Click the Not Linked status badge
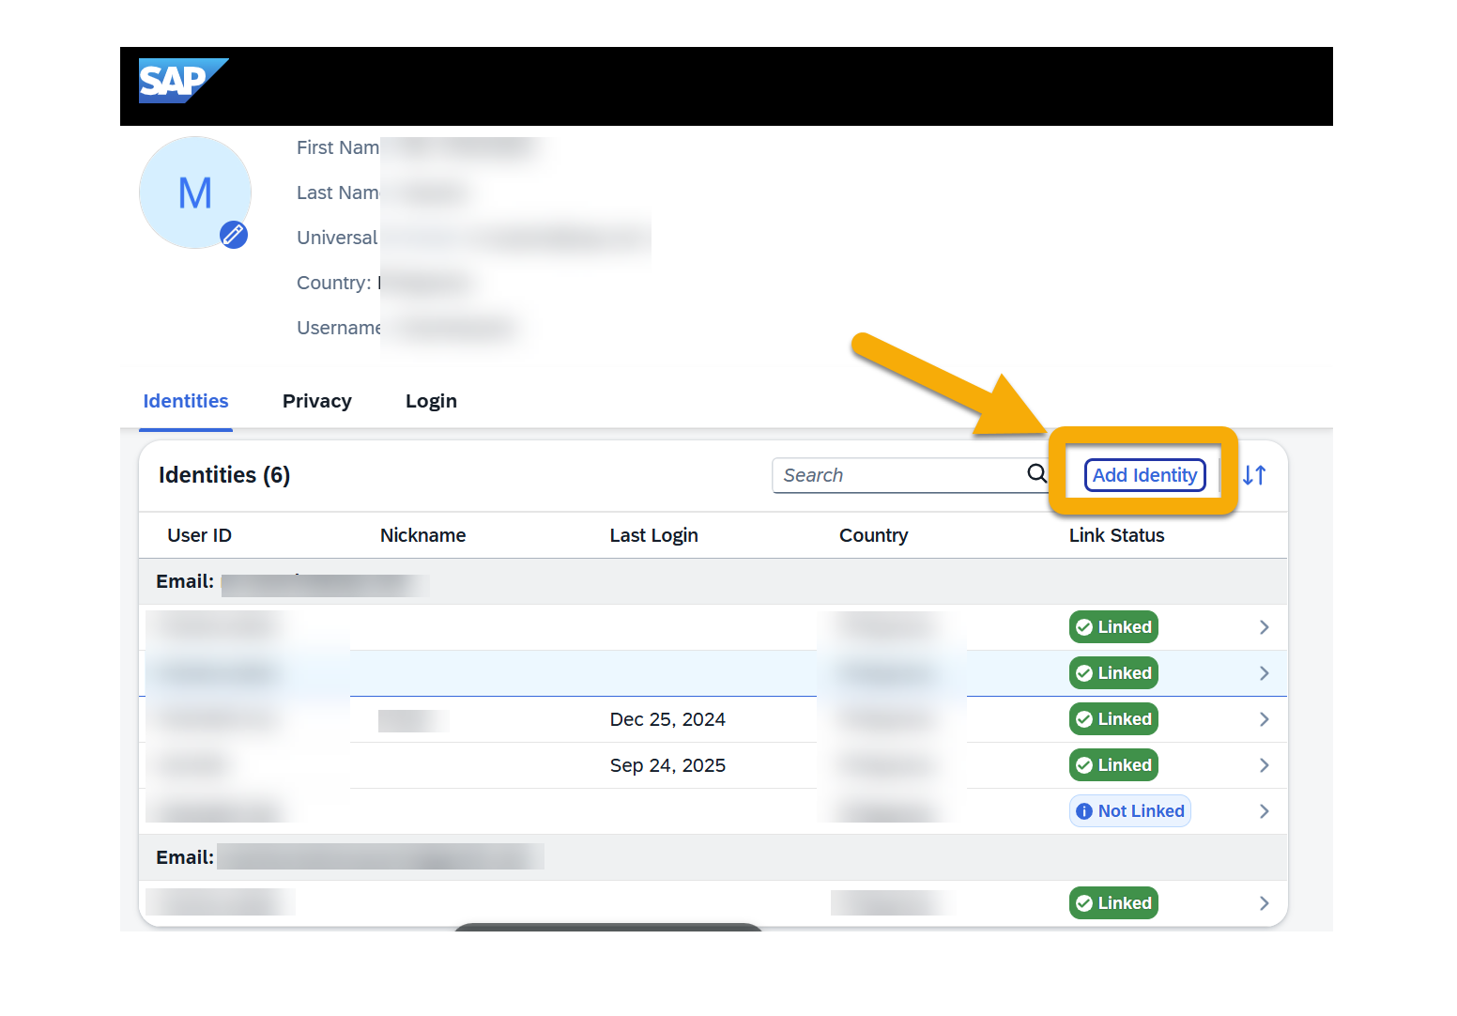This screenshot has height=1016, width=1457. [1129, 811]
